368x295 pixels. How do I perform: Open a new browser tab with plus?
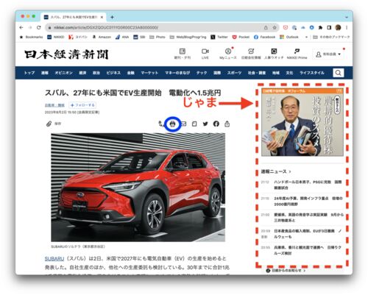112,17
